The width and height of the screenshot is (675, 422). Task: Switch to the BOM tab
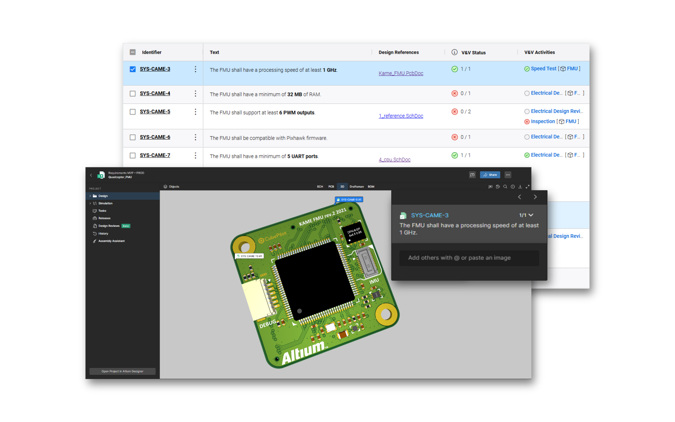coord(371,187)
